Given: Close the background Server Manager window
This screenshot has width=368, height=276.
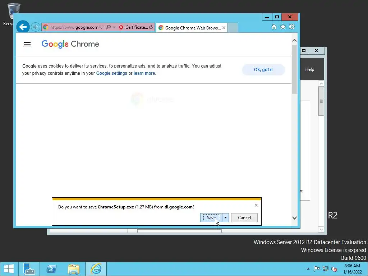Looking at the screenshot, I should 316,51.
